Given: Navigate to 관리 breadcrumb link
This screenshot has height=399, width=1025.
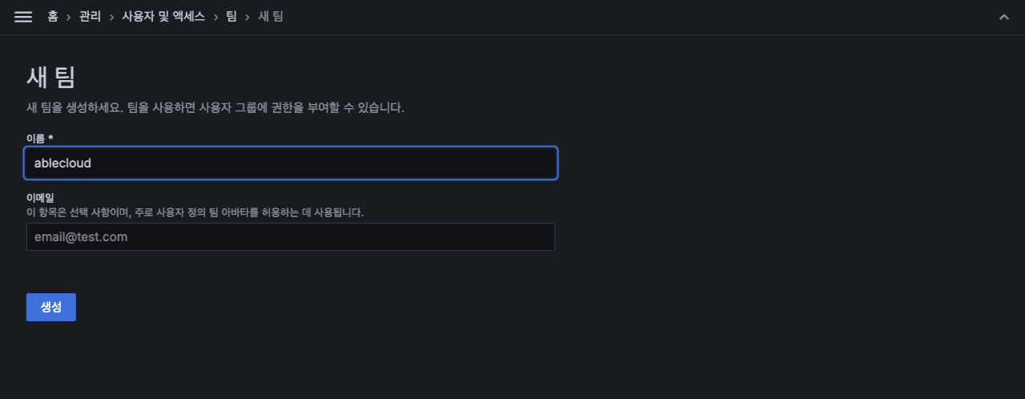Looking at the screenshot, I should point(90,16).
